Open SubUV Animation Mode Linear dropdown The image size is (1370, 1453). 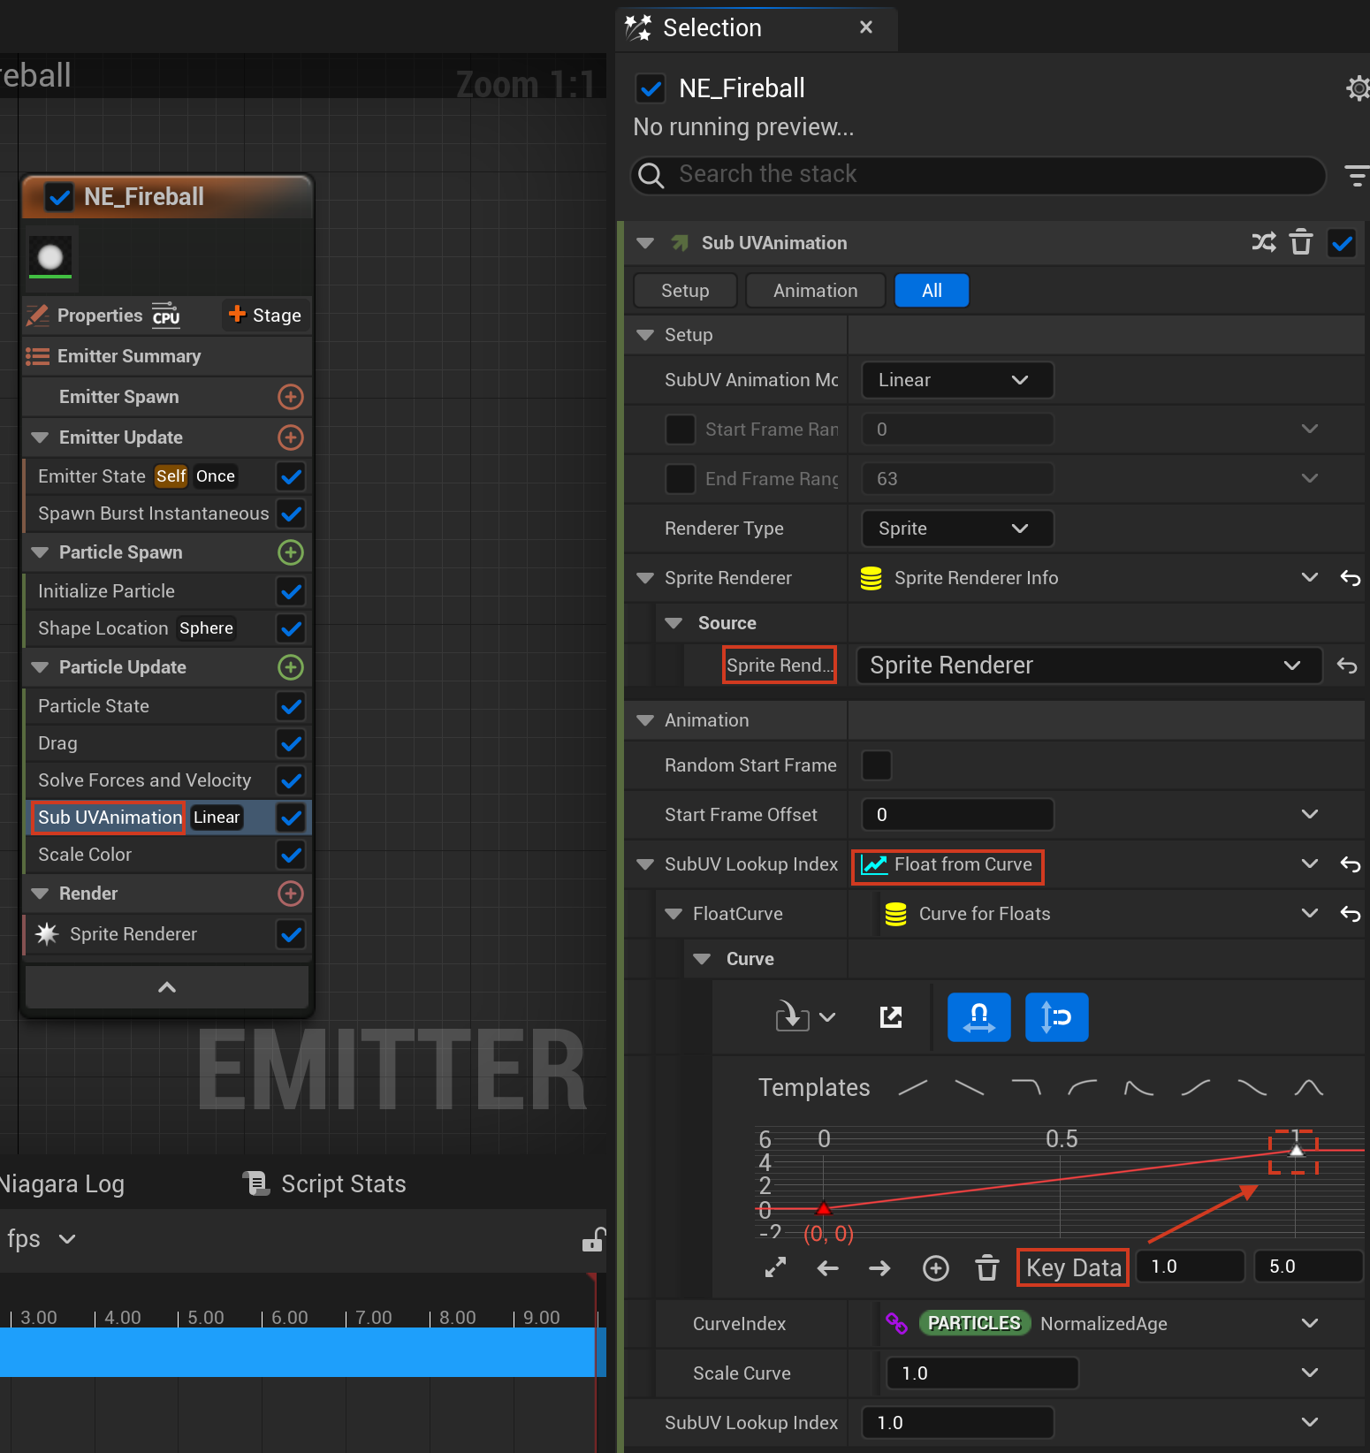957,380
